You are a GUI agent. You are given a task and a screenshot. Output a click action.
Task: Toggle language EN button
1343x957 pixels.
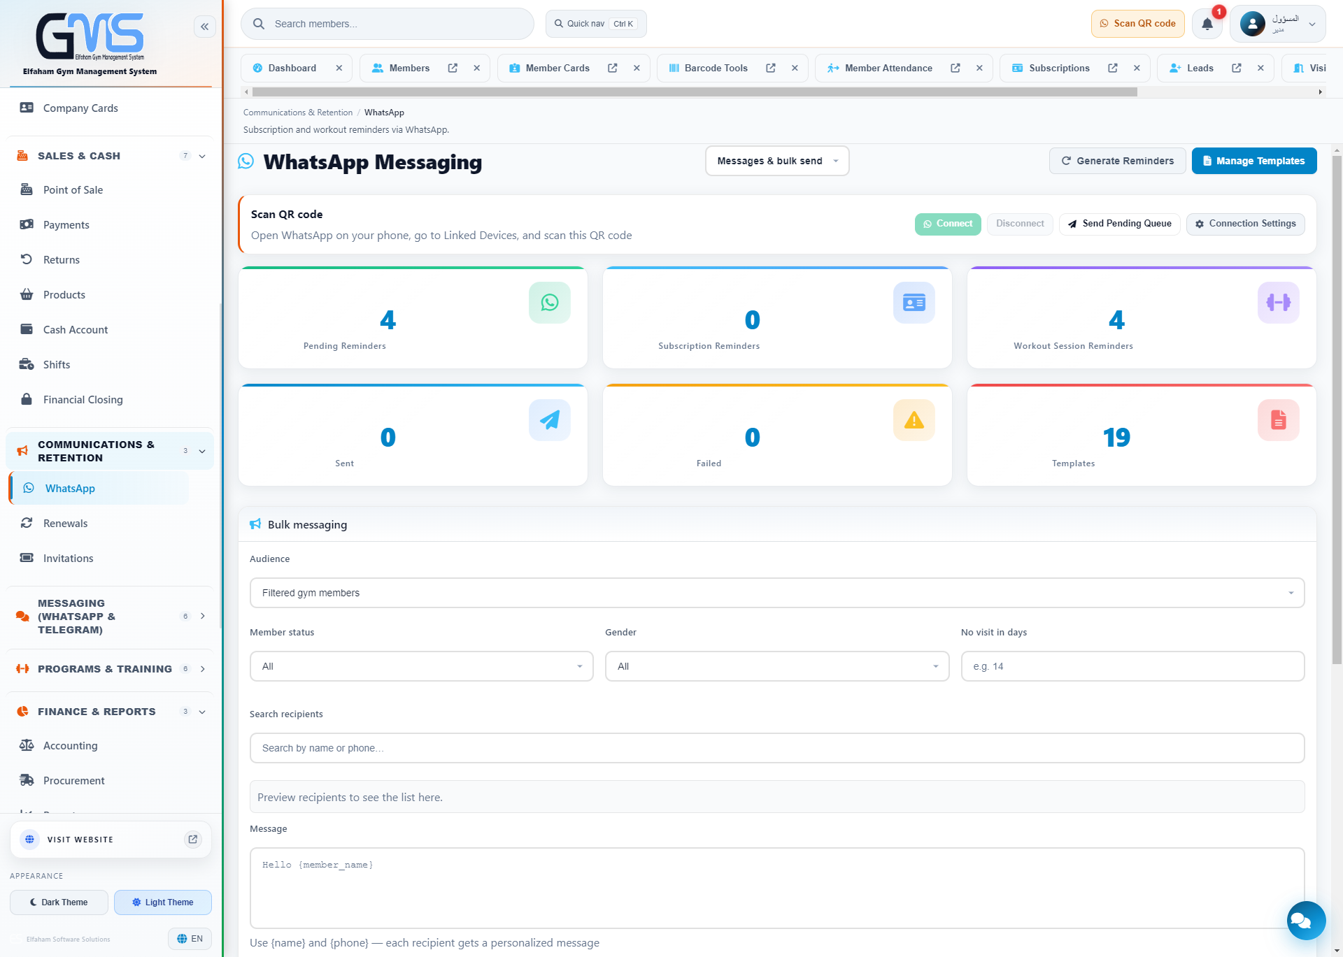tap(190, 939)
